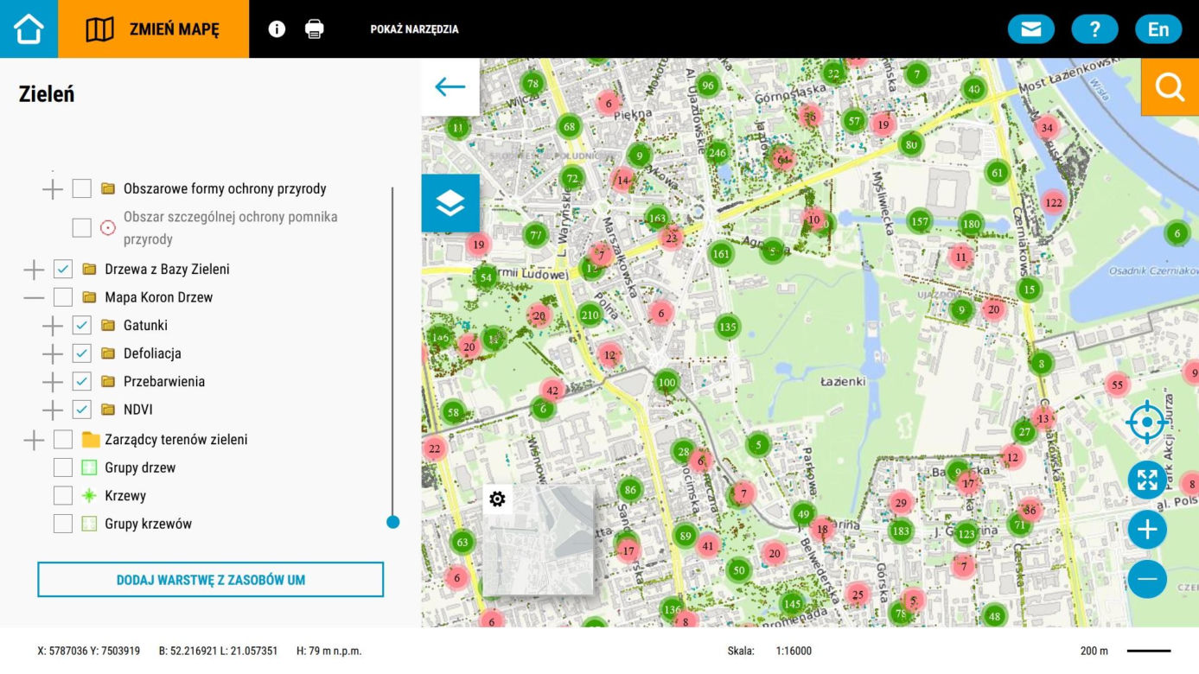Viewport: 1199px width, 674px height.
Task: Click DODAJ WARSTWĘ Z ZASOBÓW UM button
Action: (210, 580)
